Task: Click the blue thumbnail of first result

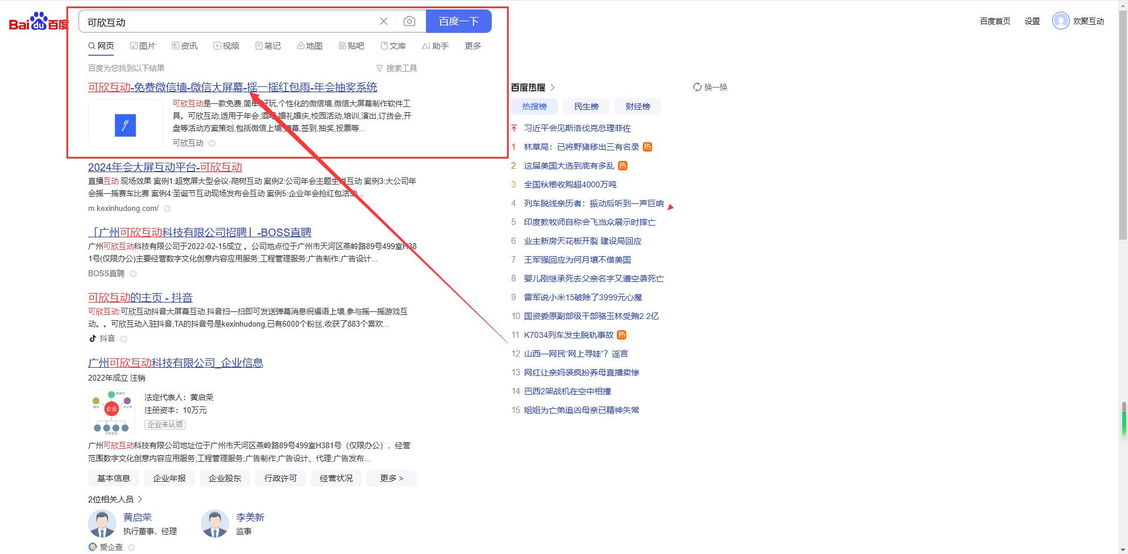Action: [125, 125]
